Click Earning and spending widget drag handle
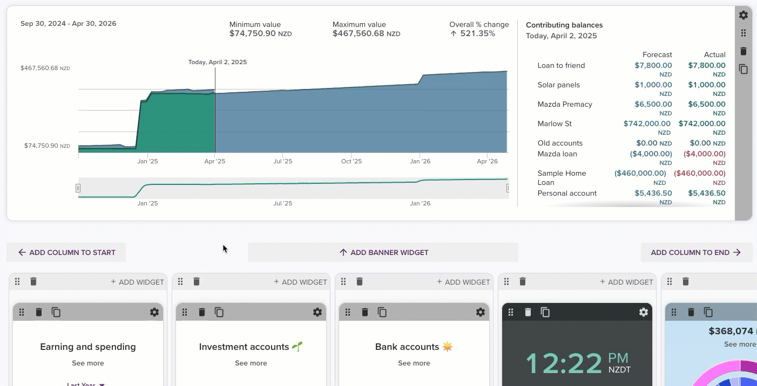This screenshot has height=386, width=757. click(x=22, y=312)
